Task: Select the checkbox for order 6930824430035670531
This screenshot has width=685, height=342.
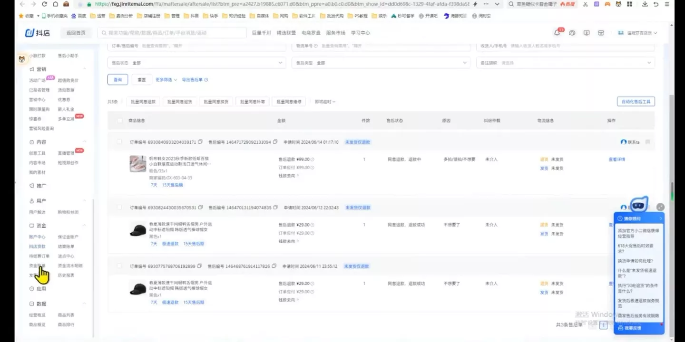Action: 120,208
